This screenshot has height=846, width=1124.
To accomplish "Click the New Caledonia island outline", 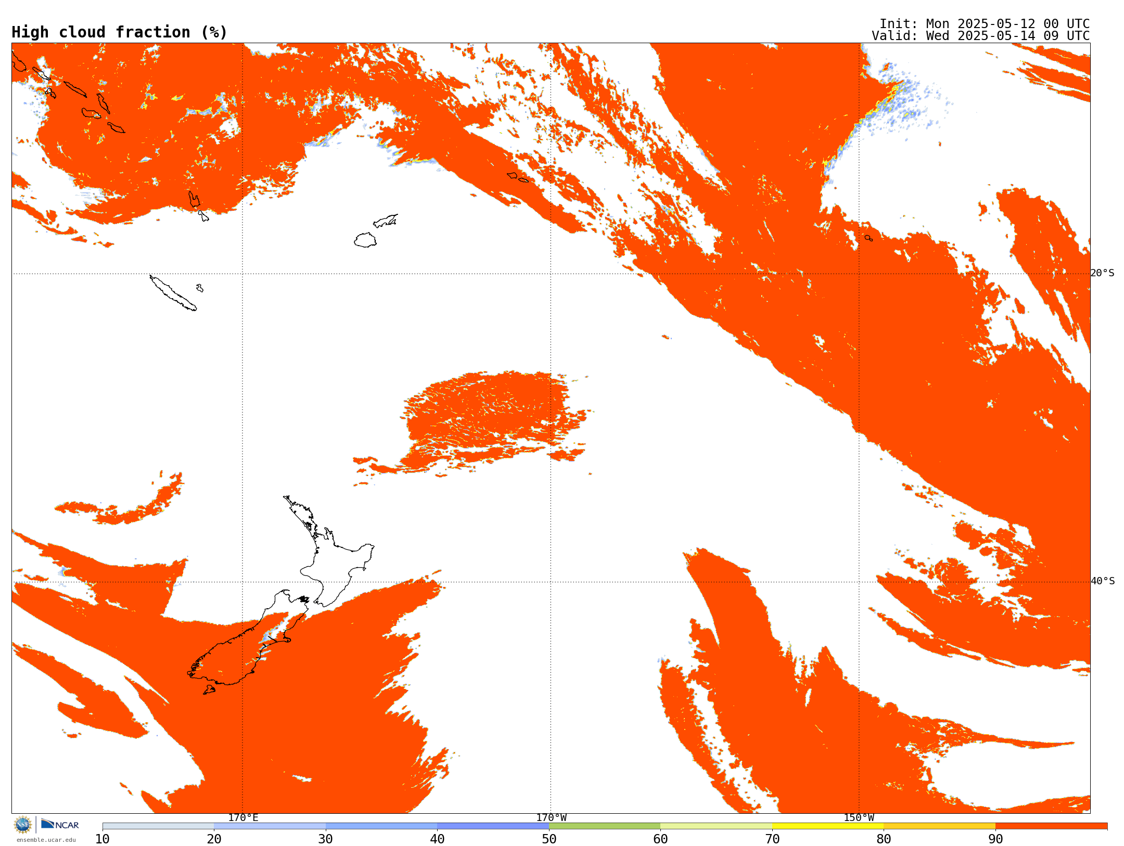I will coord(173,293).
